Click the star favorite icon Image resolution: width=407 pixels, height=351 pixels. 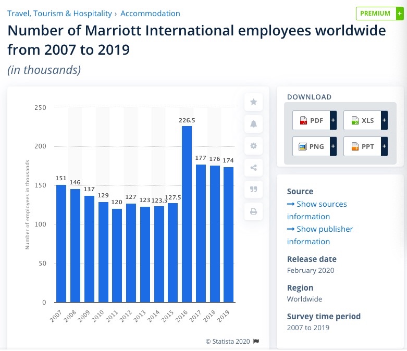(253, 102)
